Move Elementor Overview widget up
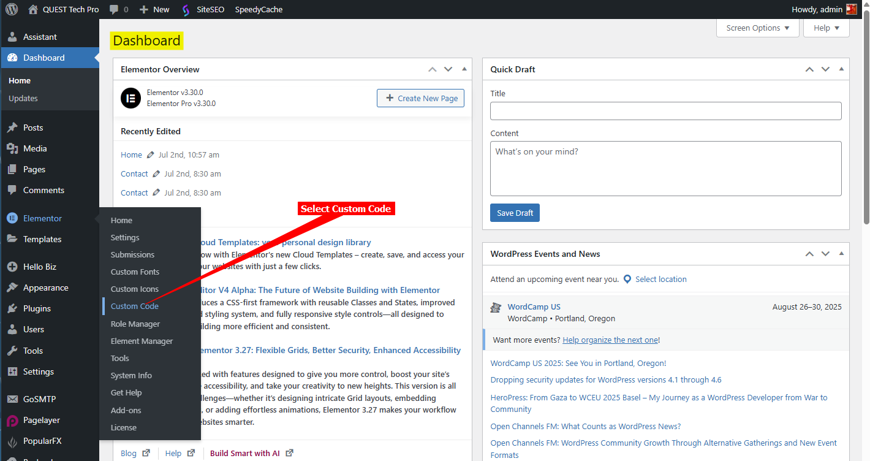The height and width of the screenshot is (461, 870). (x=433, y=69)
